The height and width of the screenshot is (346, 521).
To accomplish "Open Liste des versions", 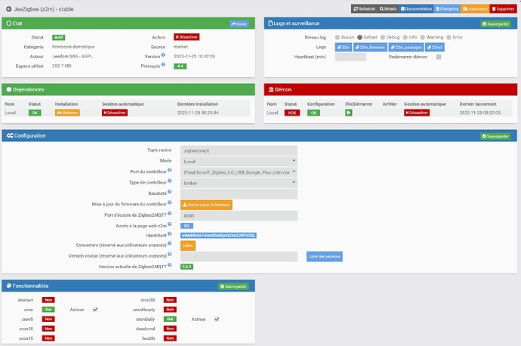I will pos(324,256).
